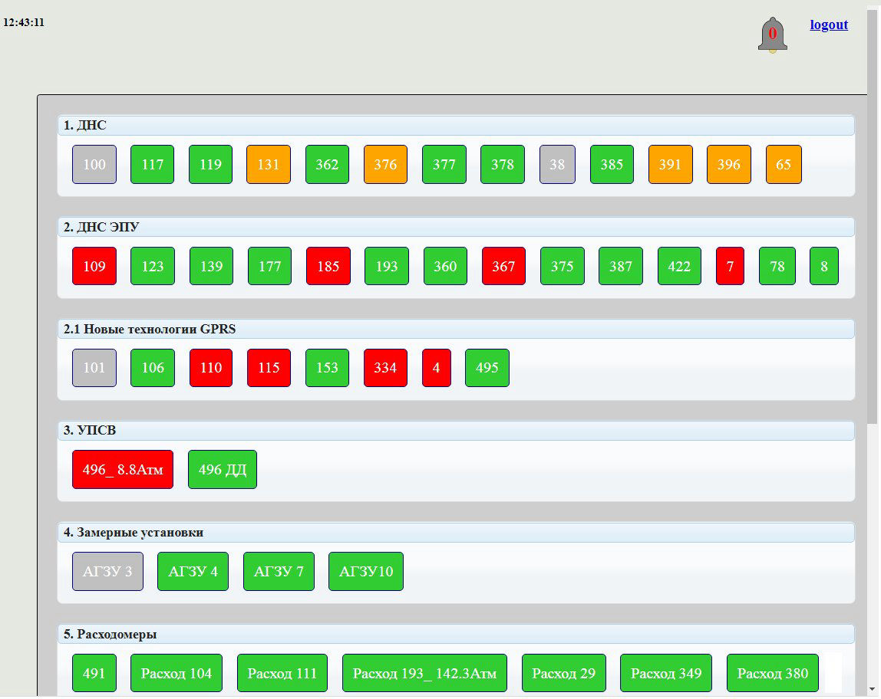The width and height of the screenshot is (881, 699).
Task: Select station 100 in ДНС section
Action: (x=94, y=164)
